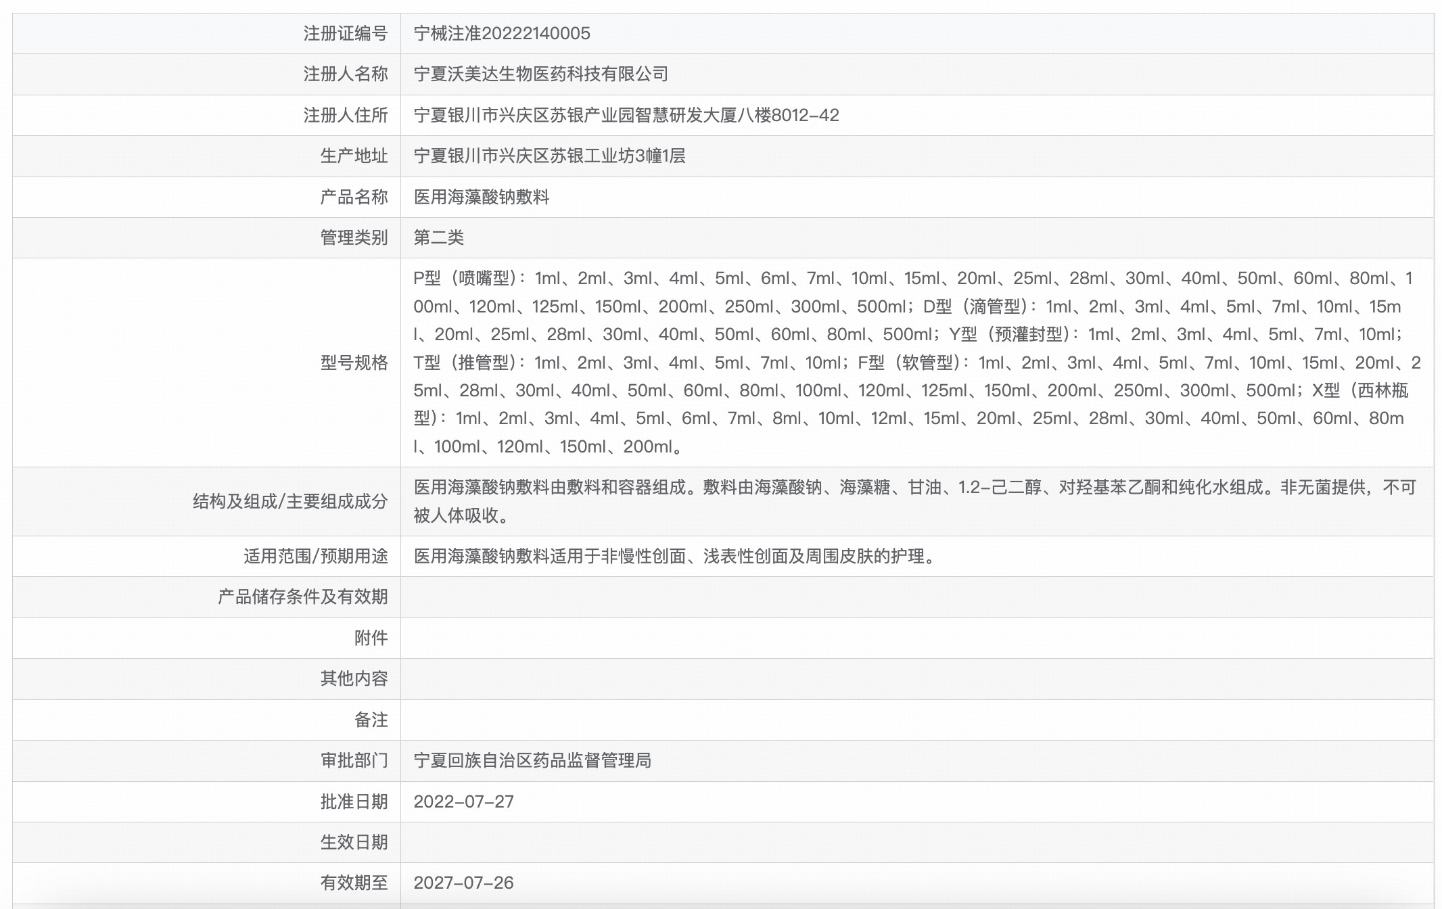This screenshot has height=909, width=1442.
Task: Click expiry date 2027-07-26
Action: [x=464, y=883]
